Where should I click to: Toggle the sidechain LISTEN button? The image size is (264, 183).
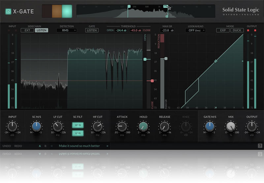(42, 30)
